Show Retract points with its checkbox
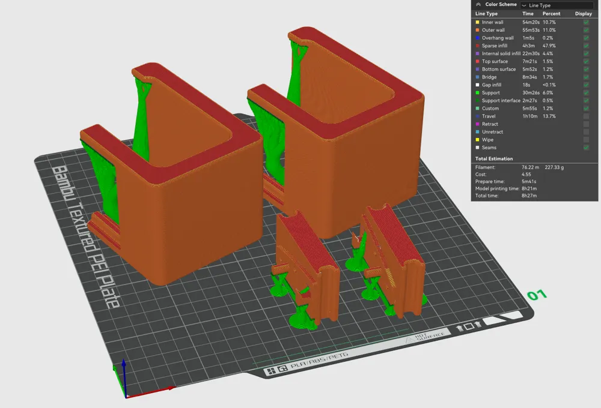This screenshot has height=408, width=601. 586,124
